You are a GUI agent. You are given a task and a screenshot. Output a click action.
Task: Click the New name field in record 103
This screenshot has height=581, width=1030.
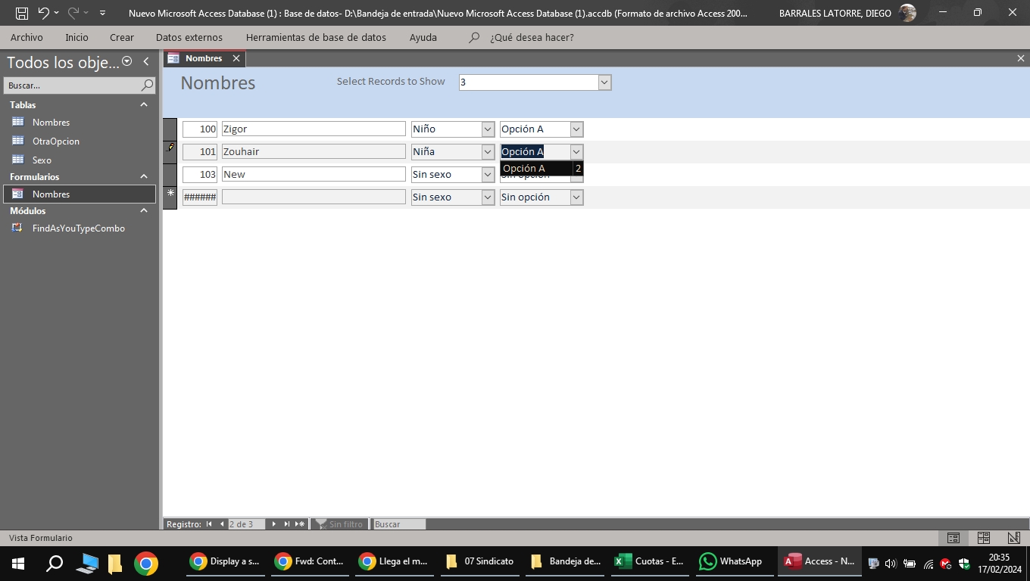314,174
